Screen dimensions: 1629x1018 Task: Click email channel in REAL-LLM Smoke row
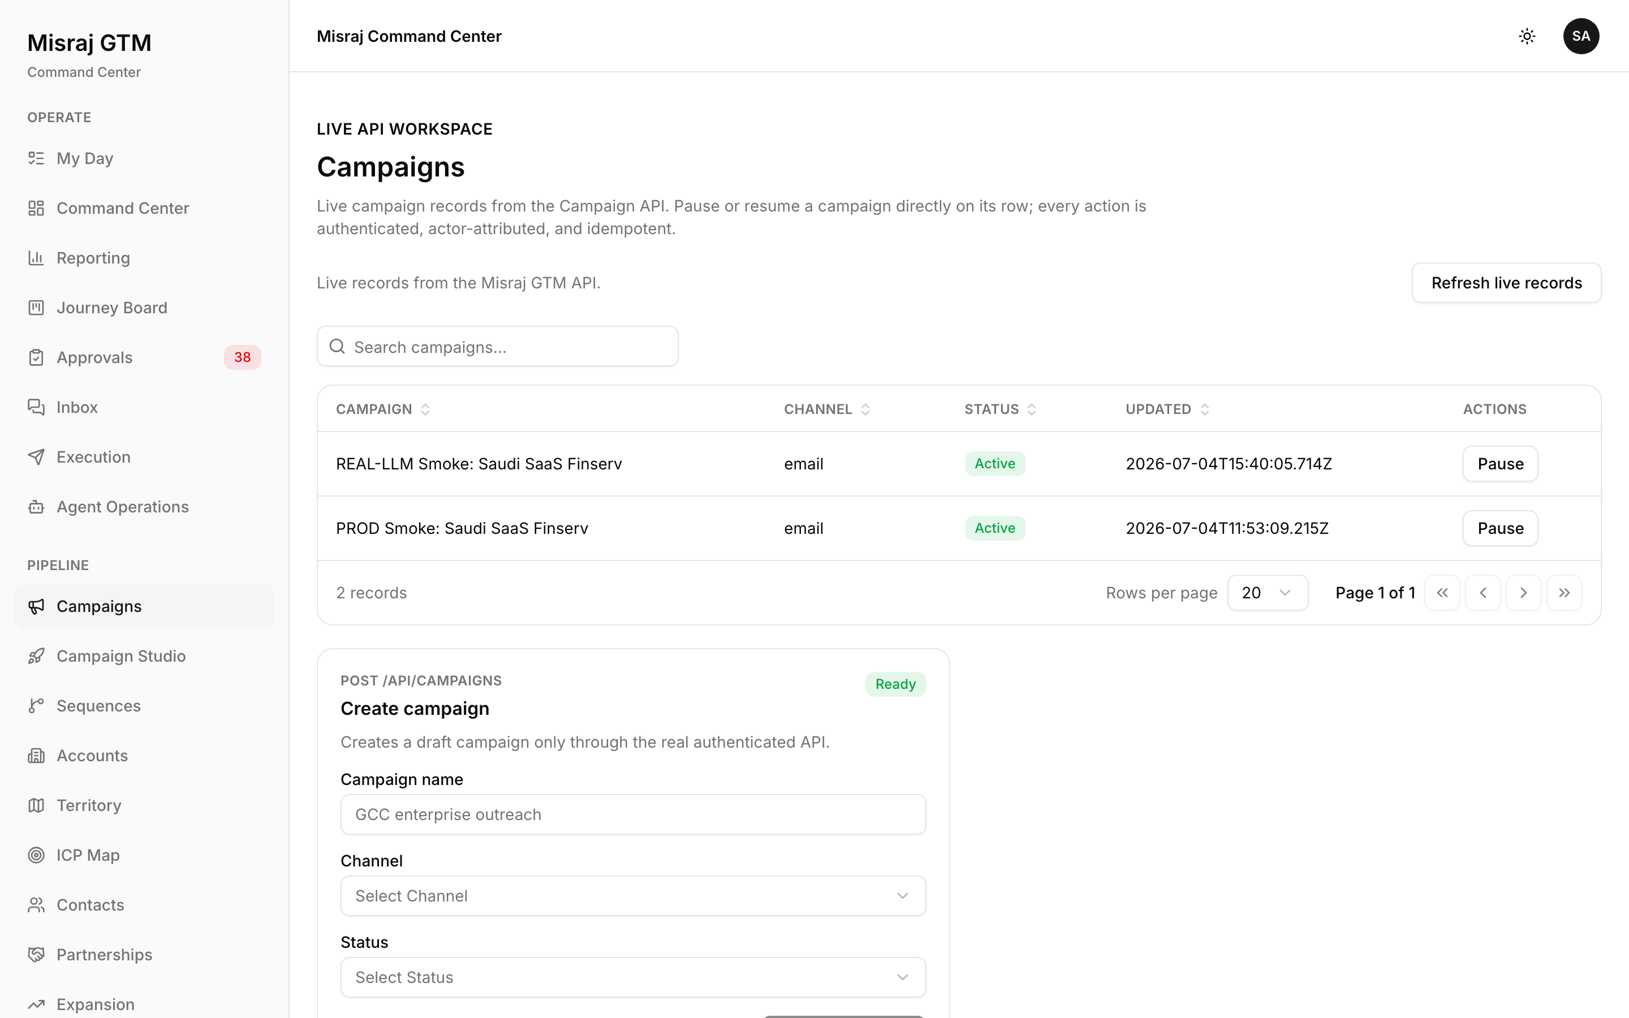[x=804, y=464]
